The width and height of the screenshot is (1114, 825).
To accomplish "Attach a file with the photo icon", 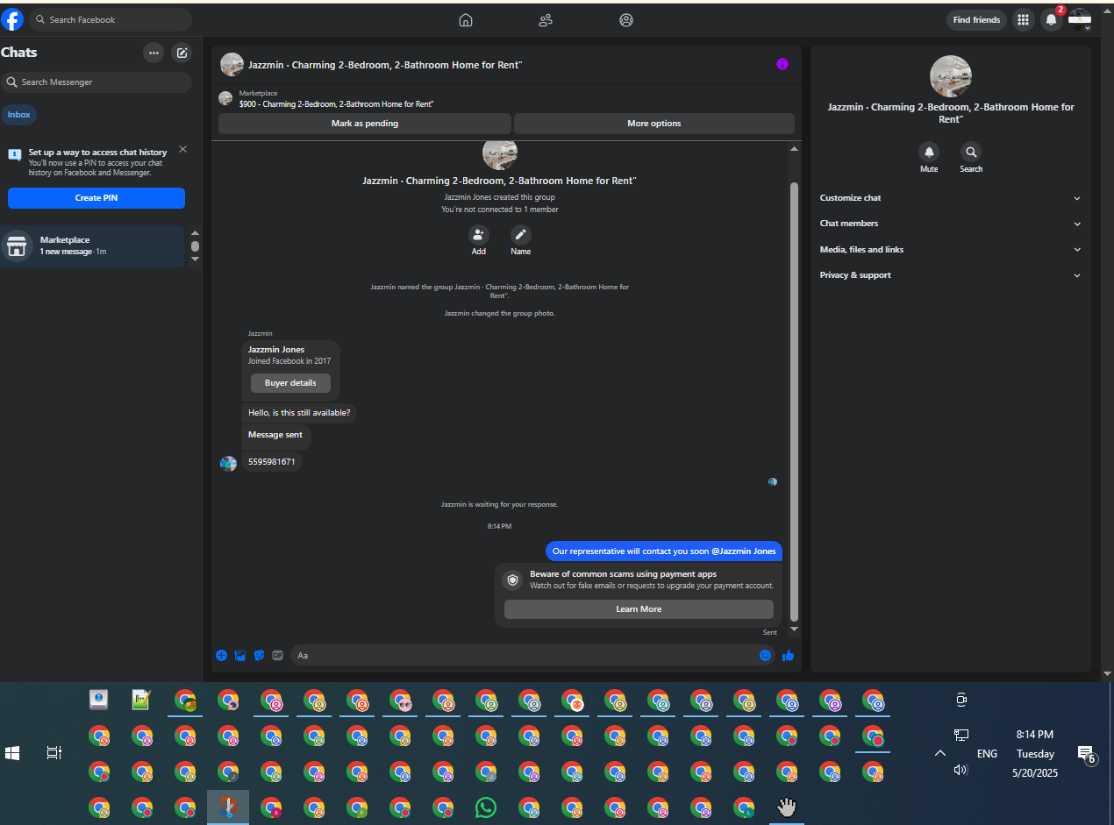I will 240,655.
